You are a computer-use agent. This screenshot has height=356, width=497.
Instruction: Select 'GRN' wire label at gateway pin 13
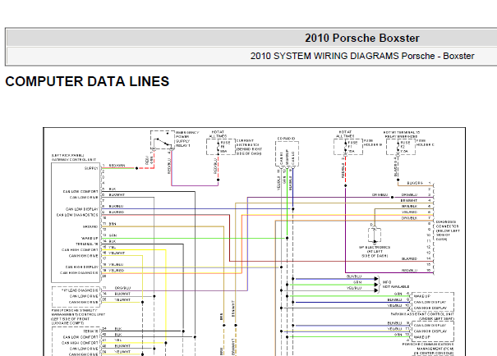click(x=113, y=235)
